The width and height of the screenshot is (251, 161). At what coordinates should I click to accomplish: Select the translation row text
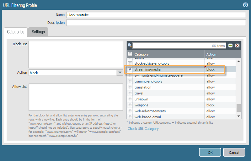click(143, 87)
